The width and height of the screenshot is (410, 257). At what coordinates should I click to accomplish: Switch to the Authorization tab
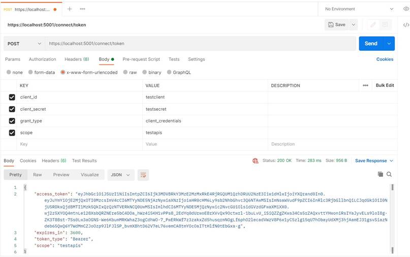42,59
